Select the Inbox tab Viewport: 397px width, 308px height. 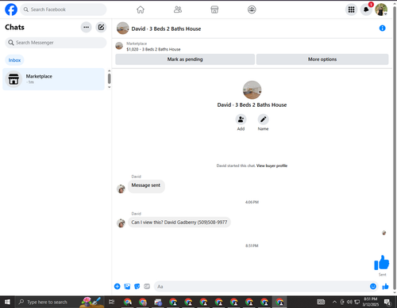pos(14,60)
